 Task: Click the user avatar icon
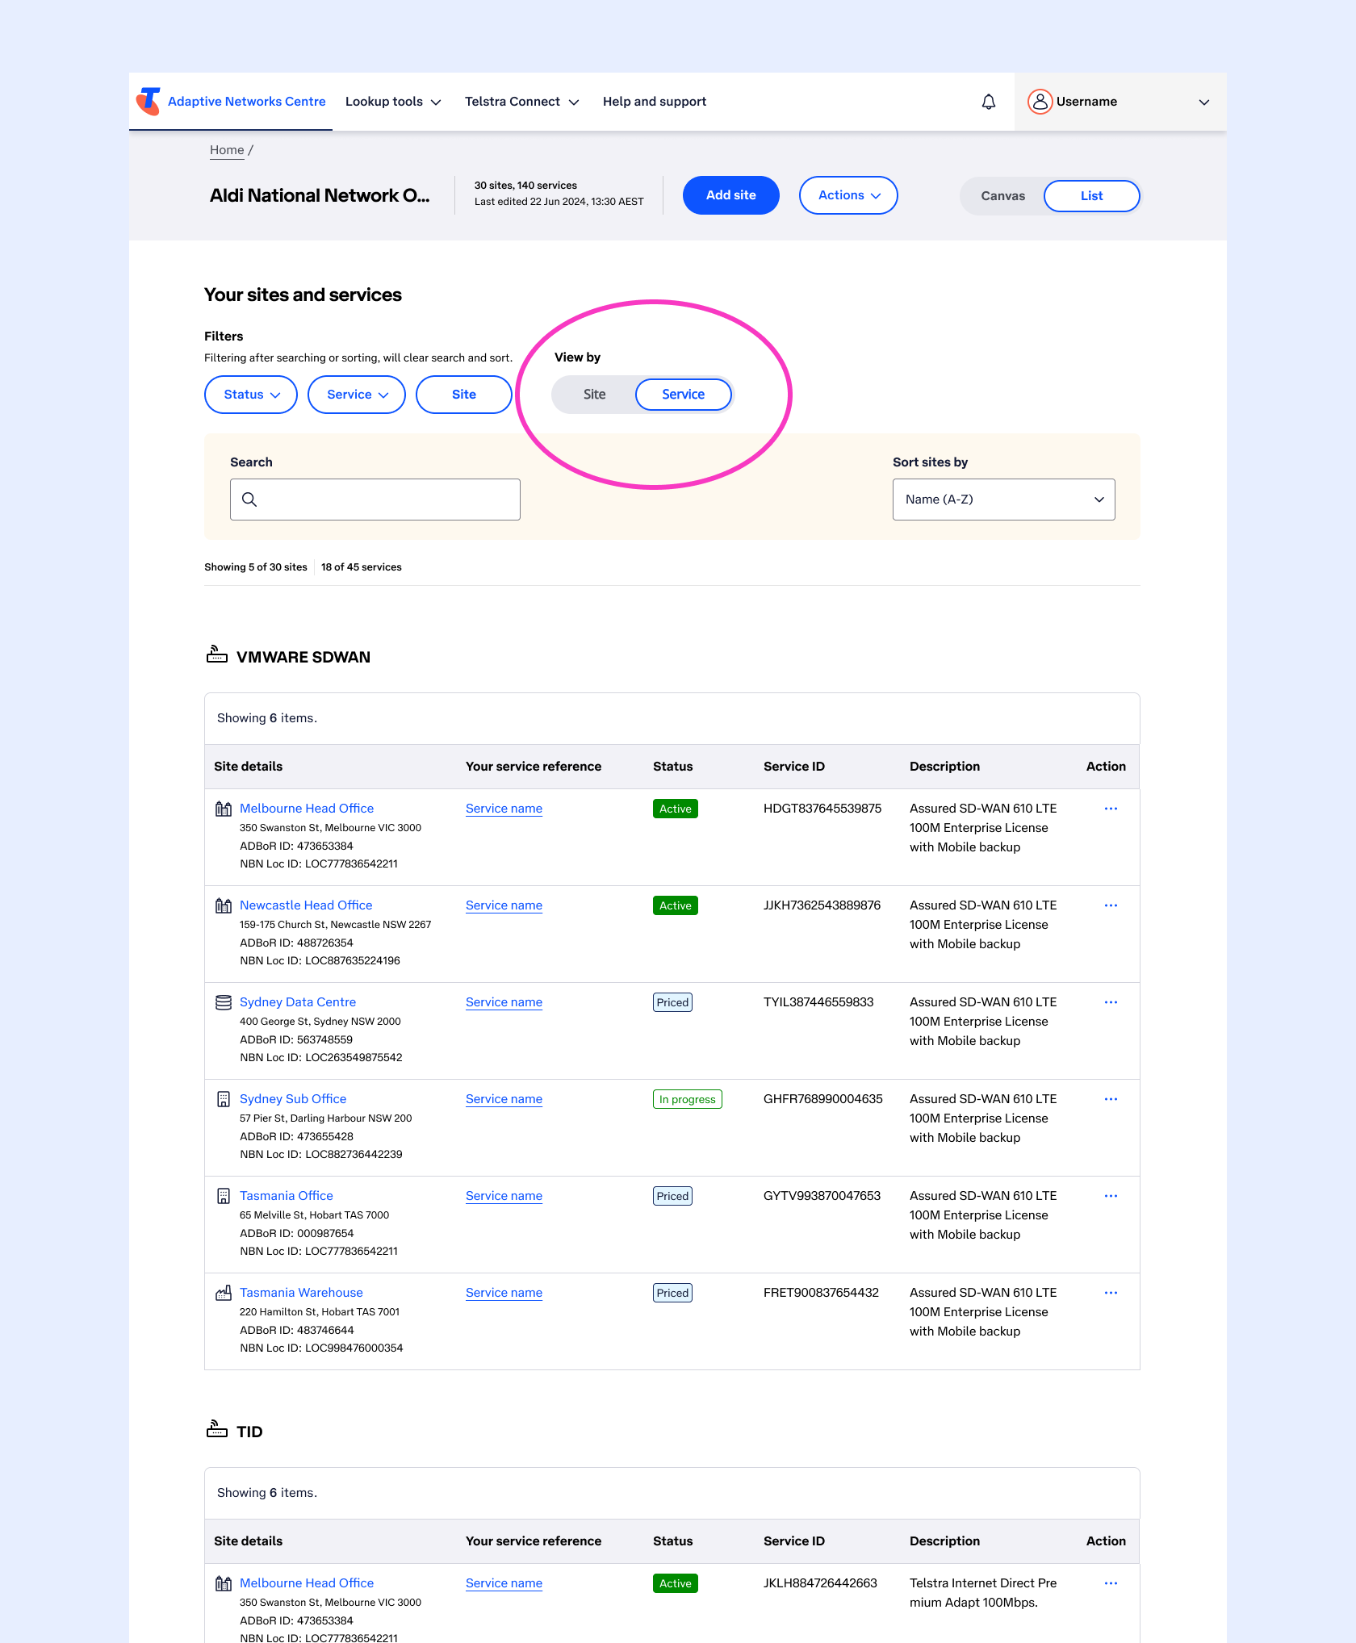pos(1040,102)
